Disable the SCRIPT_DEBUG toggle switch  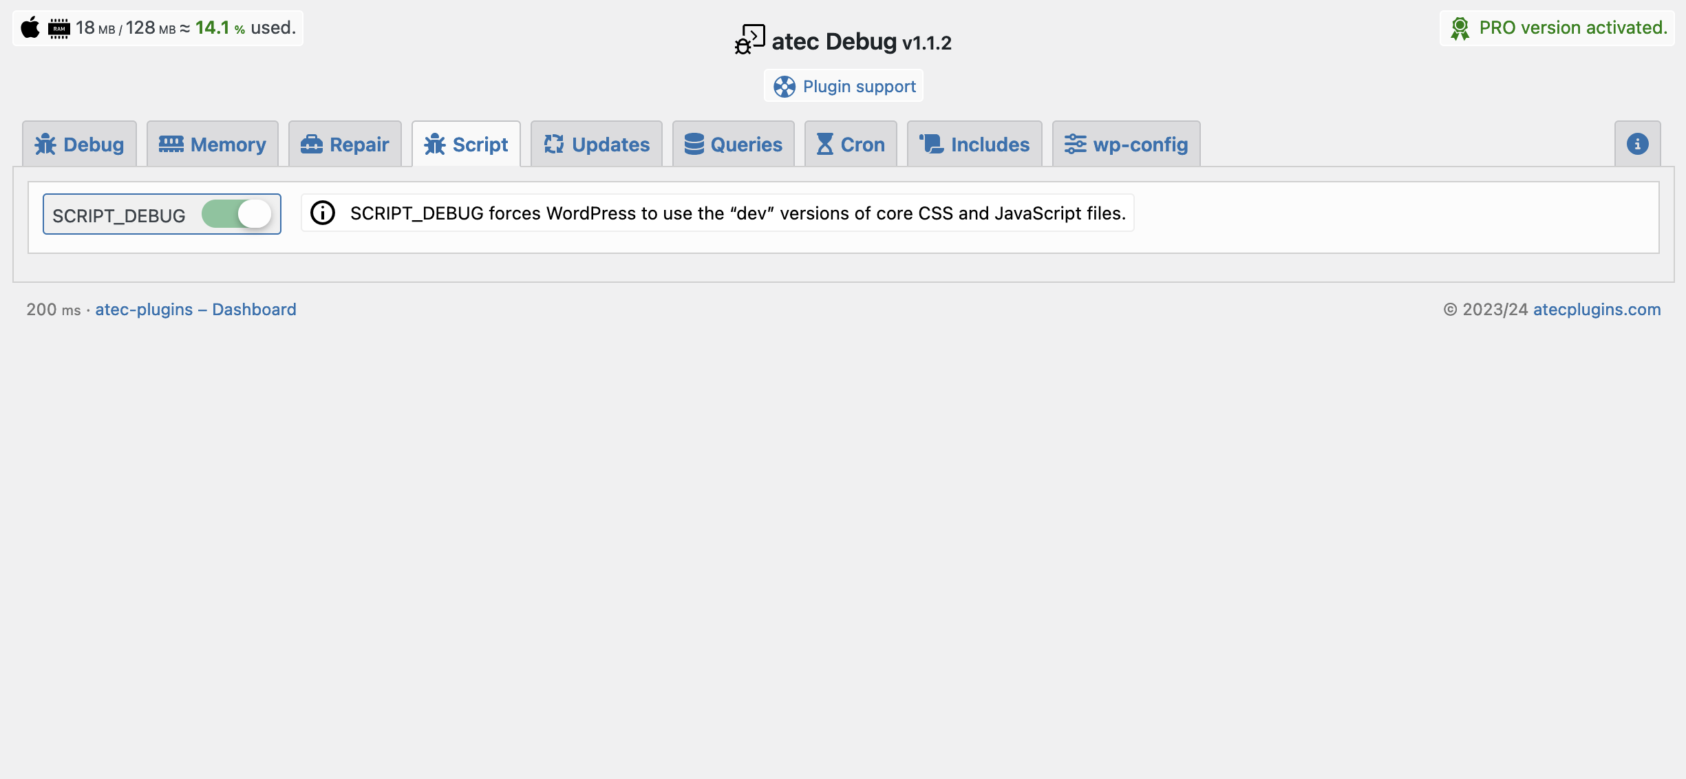pos(237,214)
